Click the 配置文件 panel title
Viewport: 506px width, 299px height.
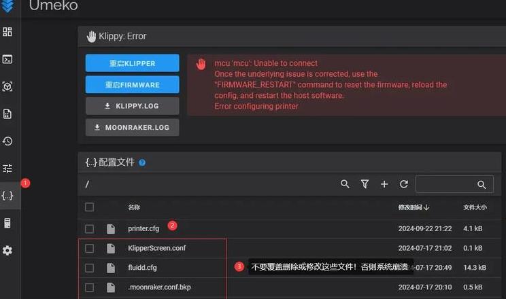point(116,162)
